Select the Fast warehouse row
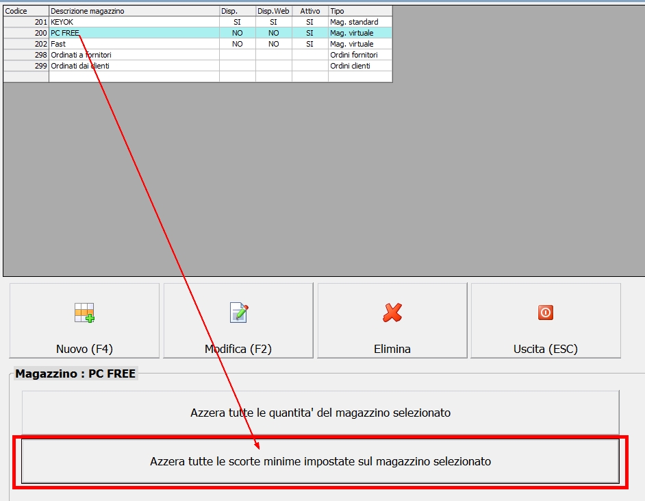 point(198,44)
